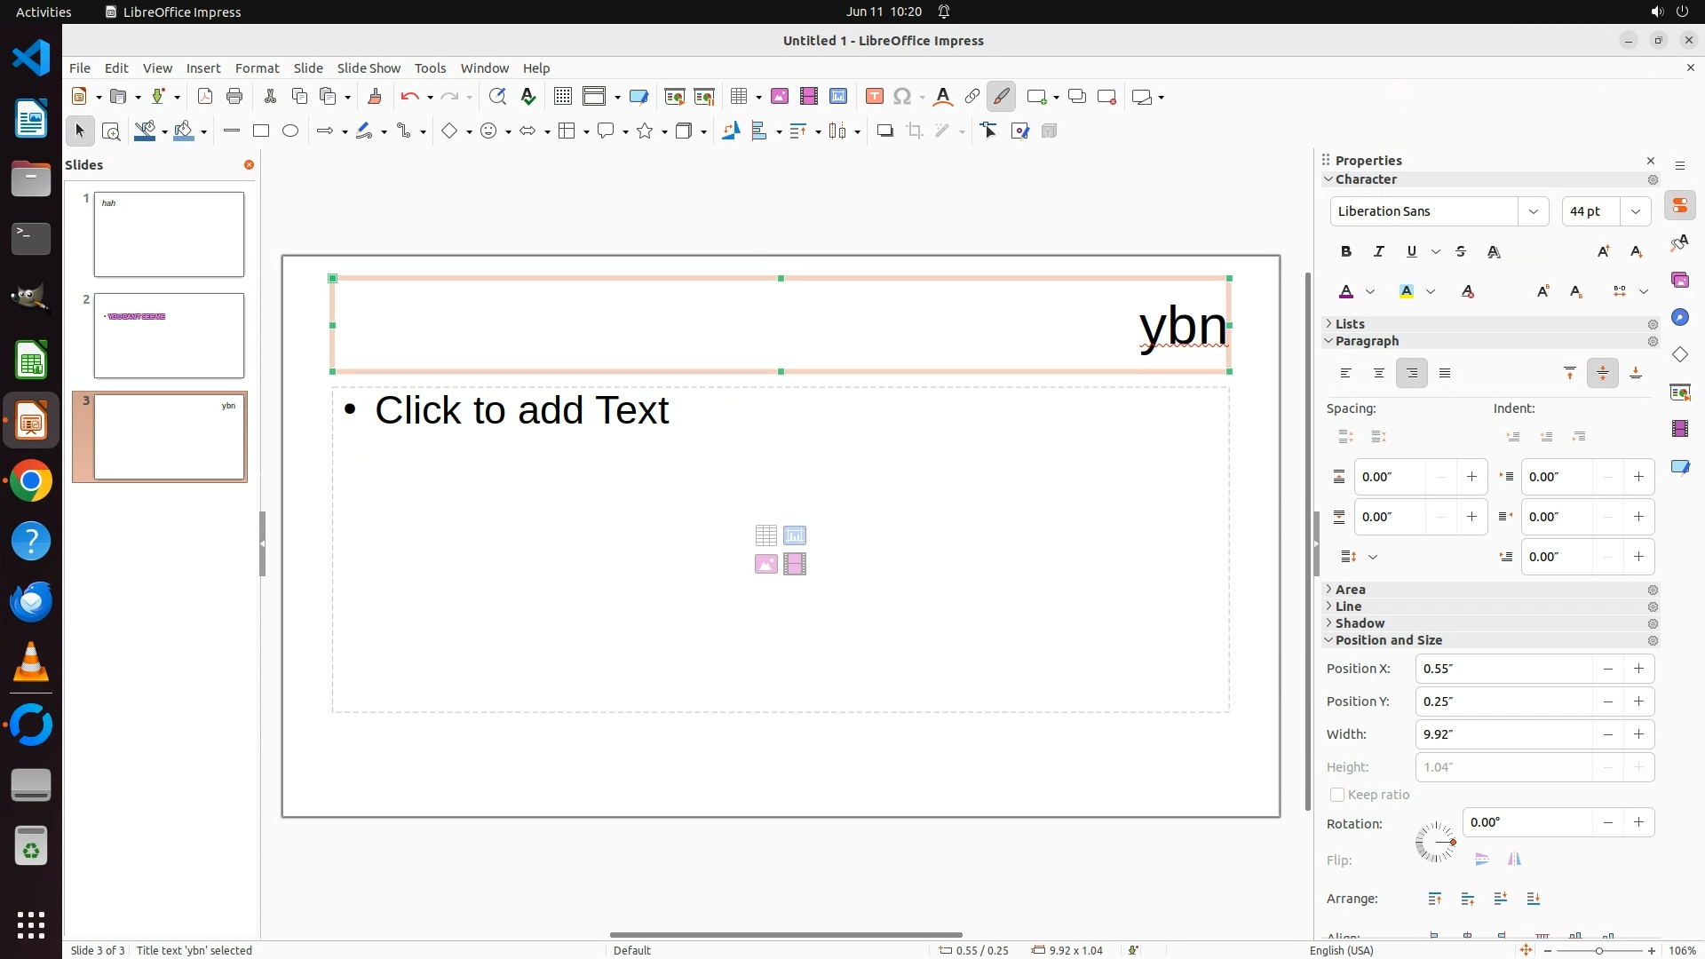
Task: Increase Width value with plus button
Action: click(x=1638, y=734)
